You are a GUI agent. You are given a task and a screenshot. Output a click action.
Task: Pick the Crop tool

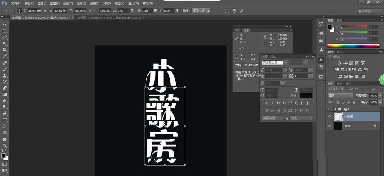pyautogui.click(x=5, y=50)
